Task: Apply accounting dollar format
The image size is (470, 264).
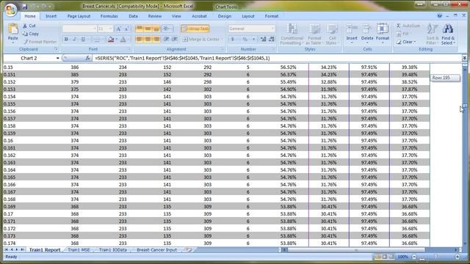Action: (233, 39)
